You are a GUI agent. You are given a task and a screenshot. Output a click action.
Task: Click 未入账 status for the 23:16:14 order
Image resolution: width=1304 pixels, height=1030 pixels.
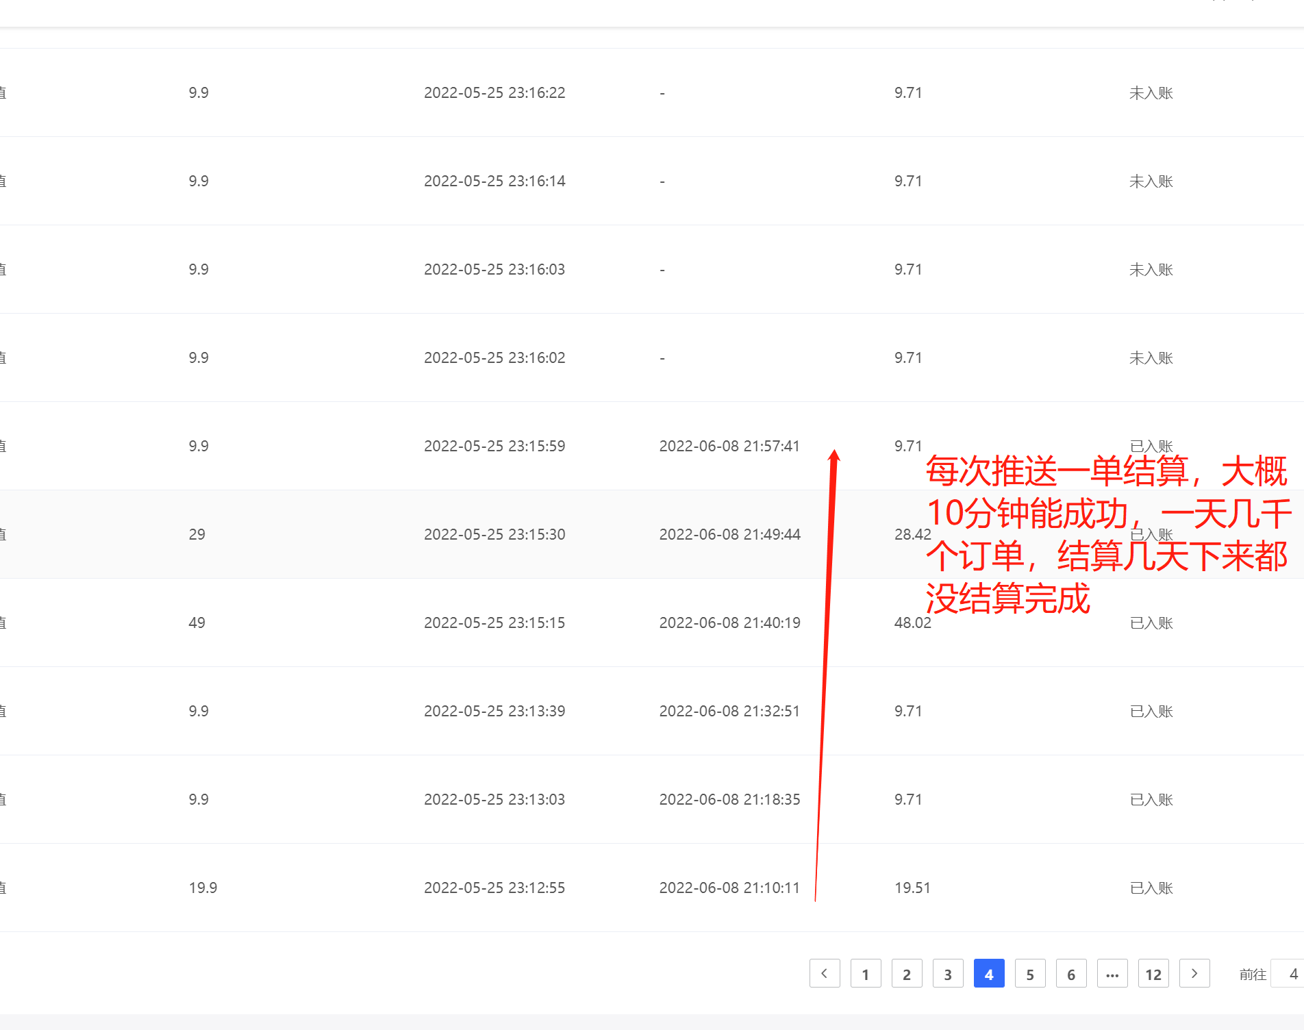click(1151, 181)
